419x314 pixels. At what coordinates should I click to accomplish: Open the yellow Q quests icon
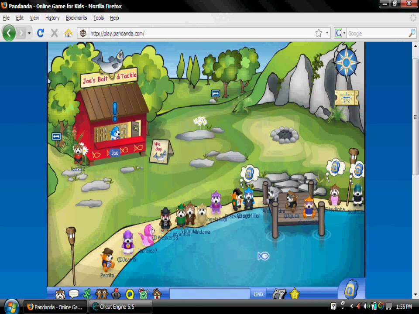(130, 294)
